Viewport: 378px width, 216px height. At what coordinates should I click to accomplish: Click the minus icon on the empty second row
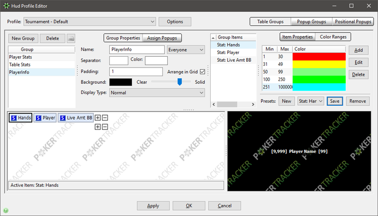click(105, 127)
